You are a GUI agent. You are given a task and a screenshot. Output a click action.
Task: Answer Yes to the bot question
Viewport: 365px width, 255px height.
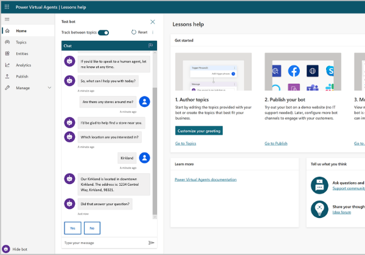coord(72,228)
